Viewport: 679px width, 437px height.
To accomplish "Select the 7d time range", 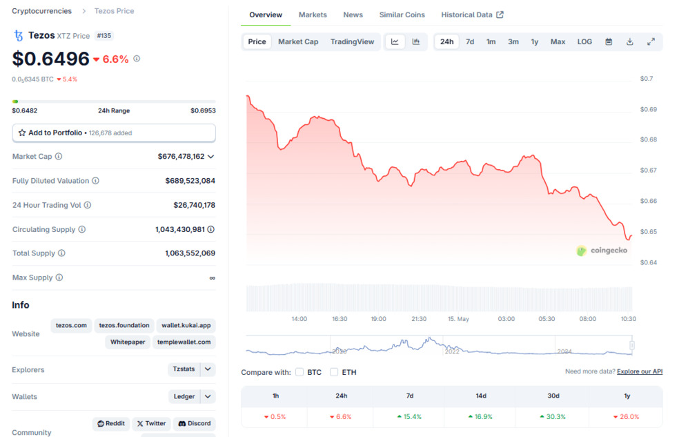I will 470,41.
